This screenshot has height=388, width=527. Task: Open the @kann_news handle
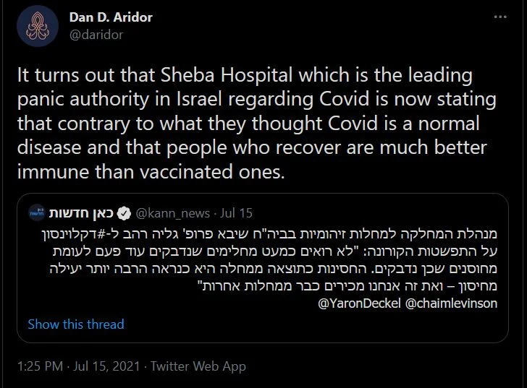pyautogui.click(x=172, y=213)
